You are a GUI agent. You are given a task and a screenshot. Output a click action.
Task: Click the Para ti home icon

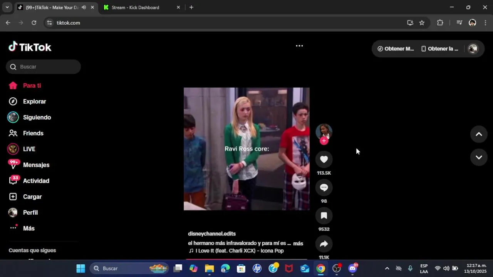click(x=13, y=85)
